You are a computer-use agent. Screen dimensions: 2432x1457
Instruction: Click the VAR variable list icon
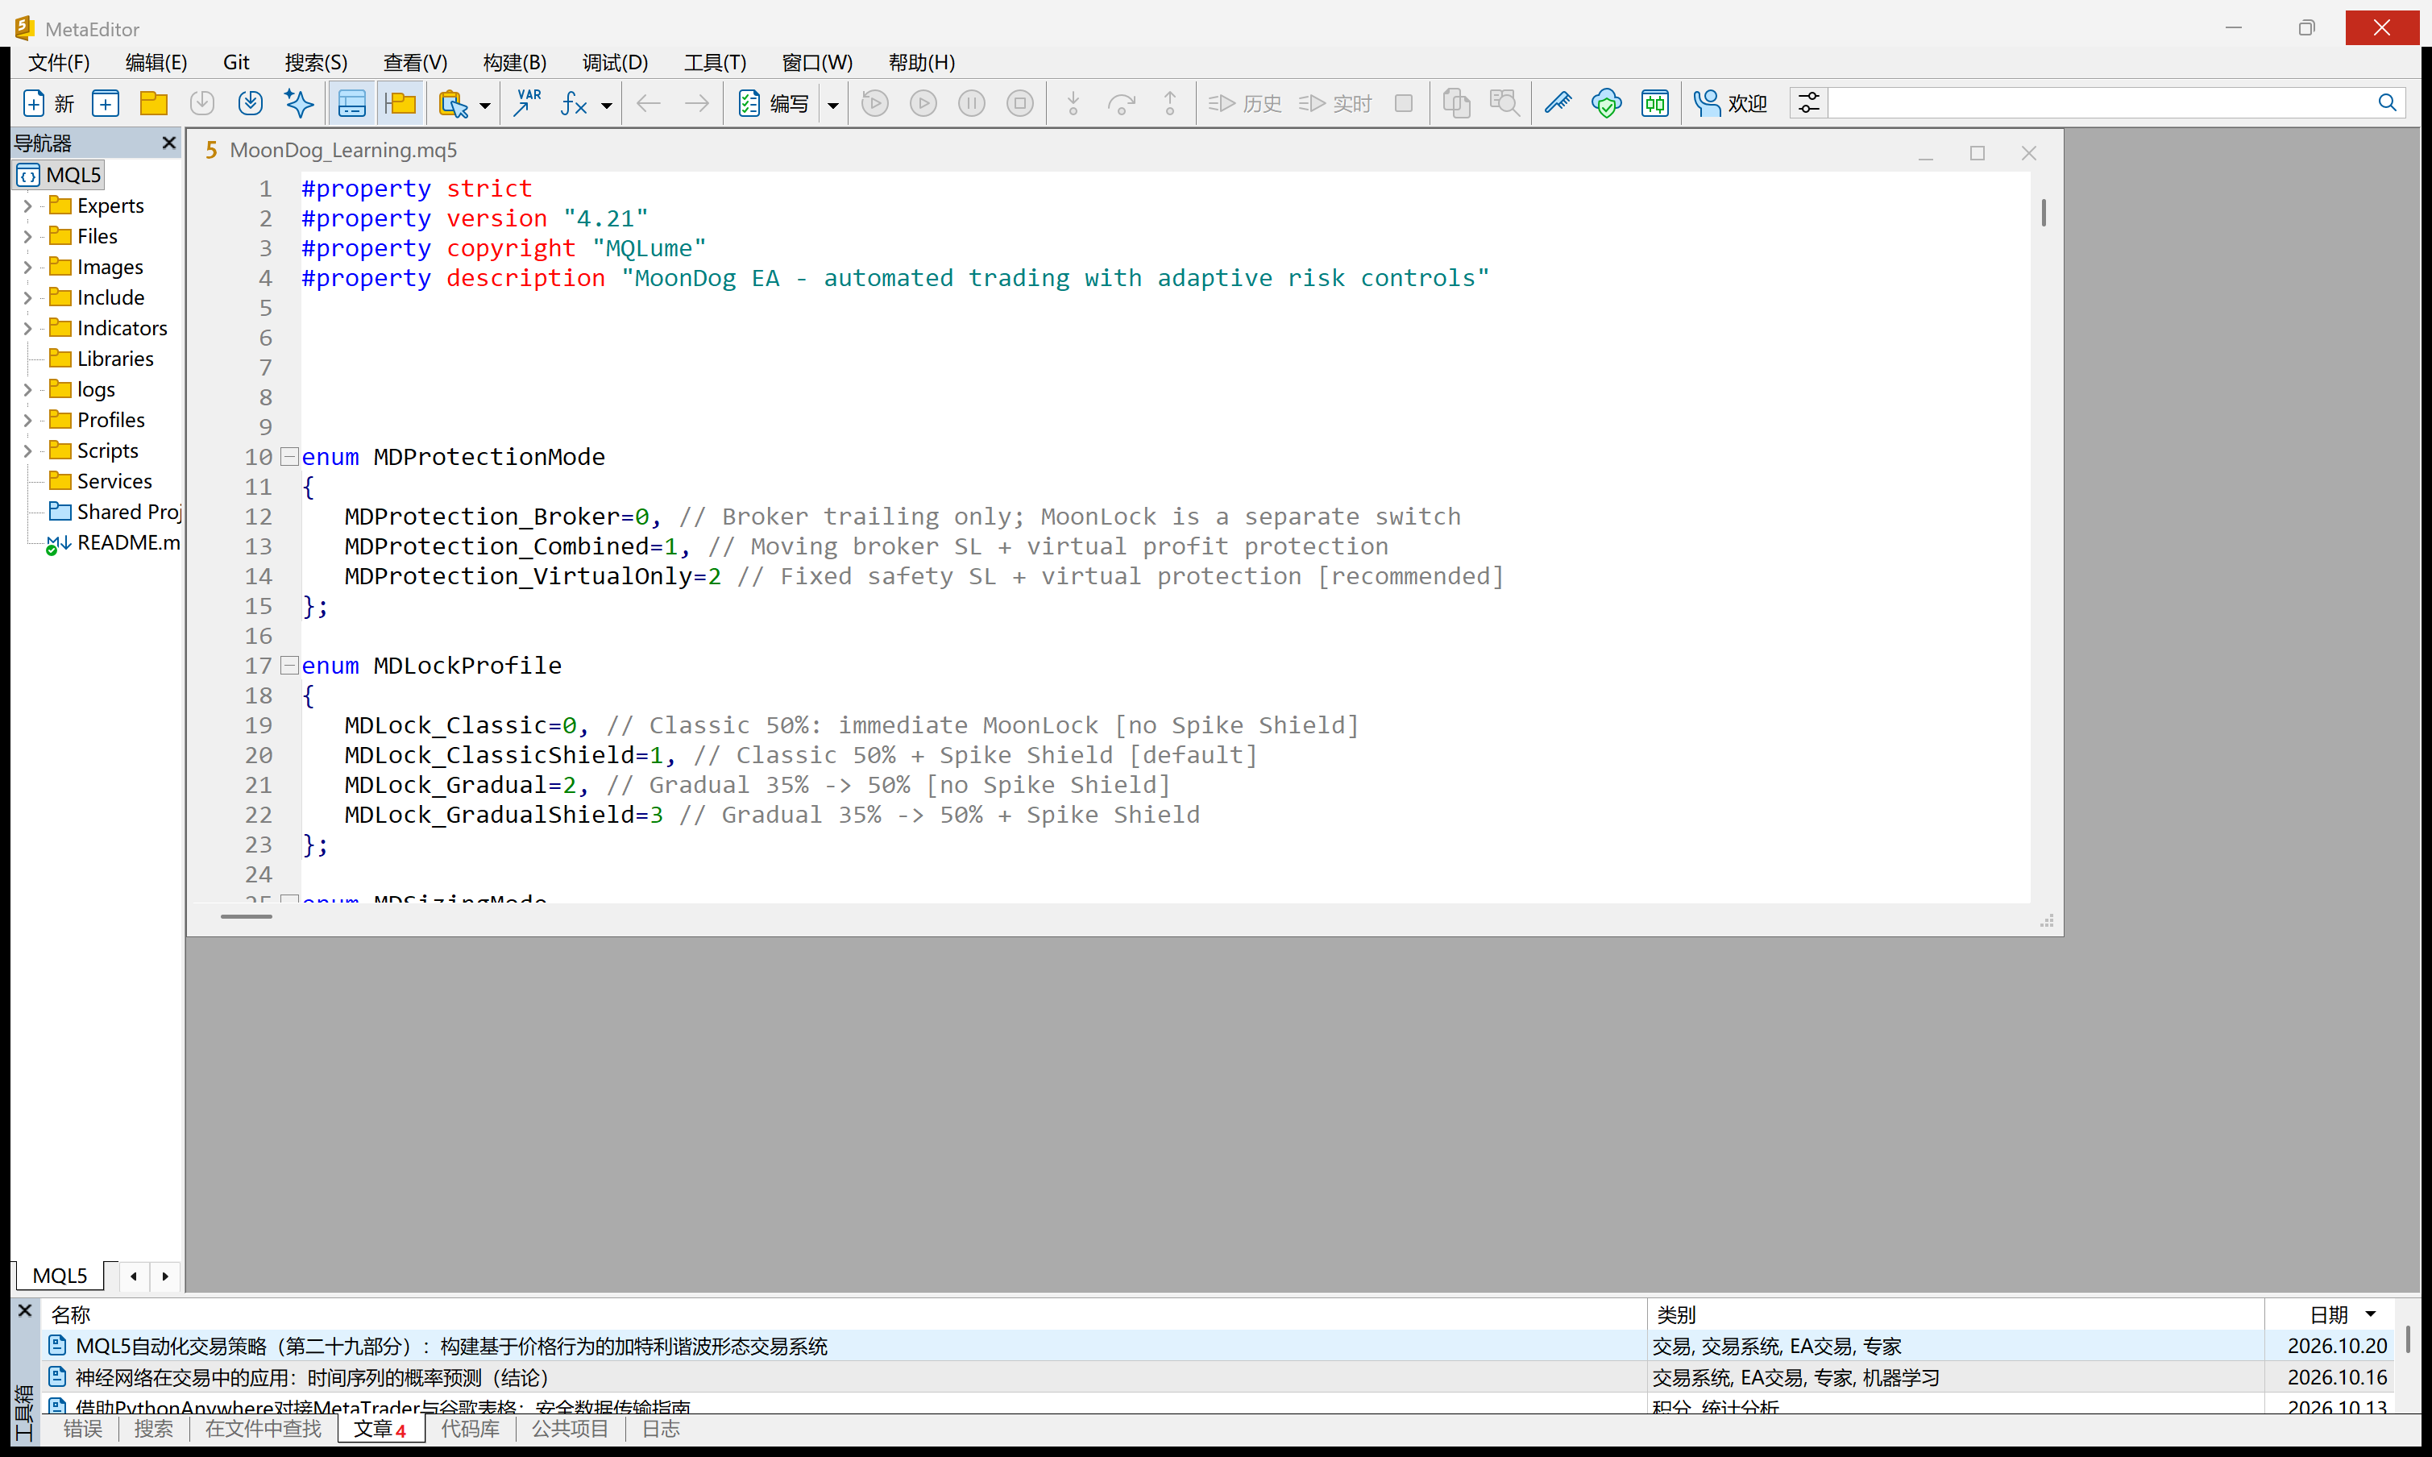pos(527,103)
